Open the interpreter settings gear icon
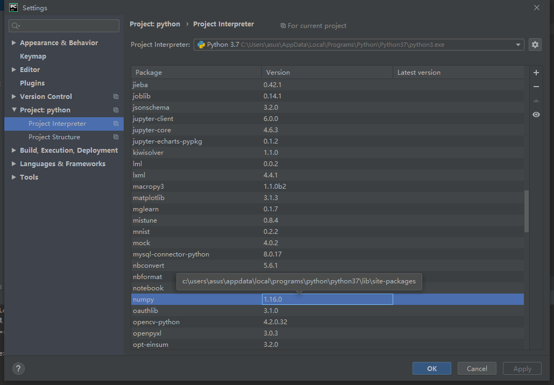Image resolution: width=554 pixels, height=385 pixels. click(x=535, y=45)
